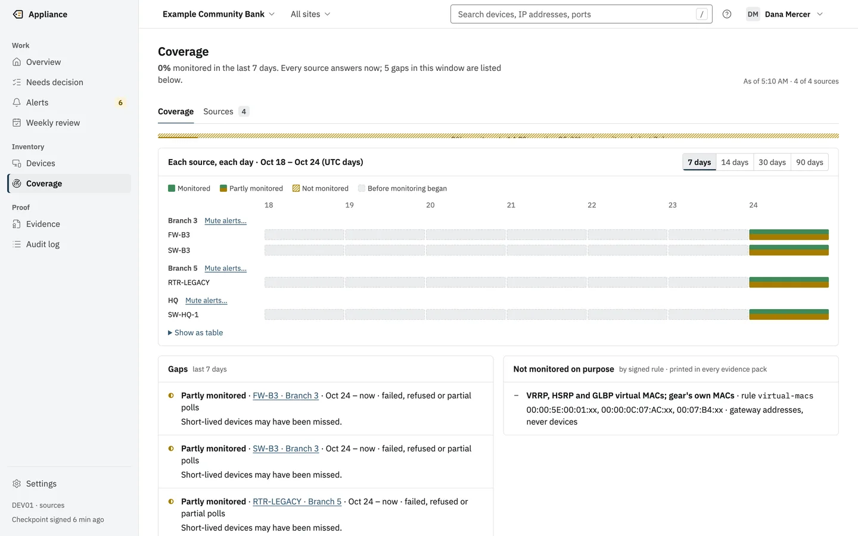Screen dimensions: 858x536
Task: Select the 7 days range
Action: 700,162
